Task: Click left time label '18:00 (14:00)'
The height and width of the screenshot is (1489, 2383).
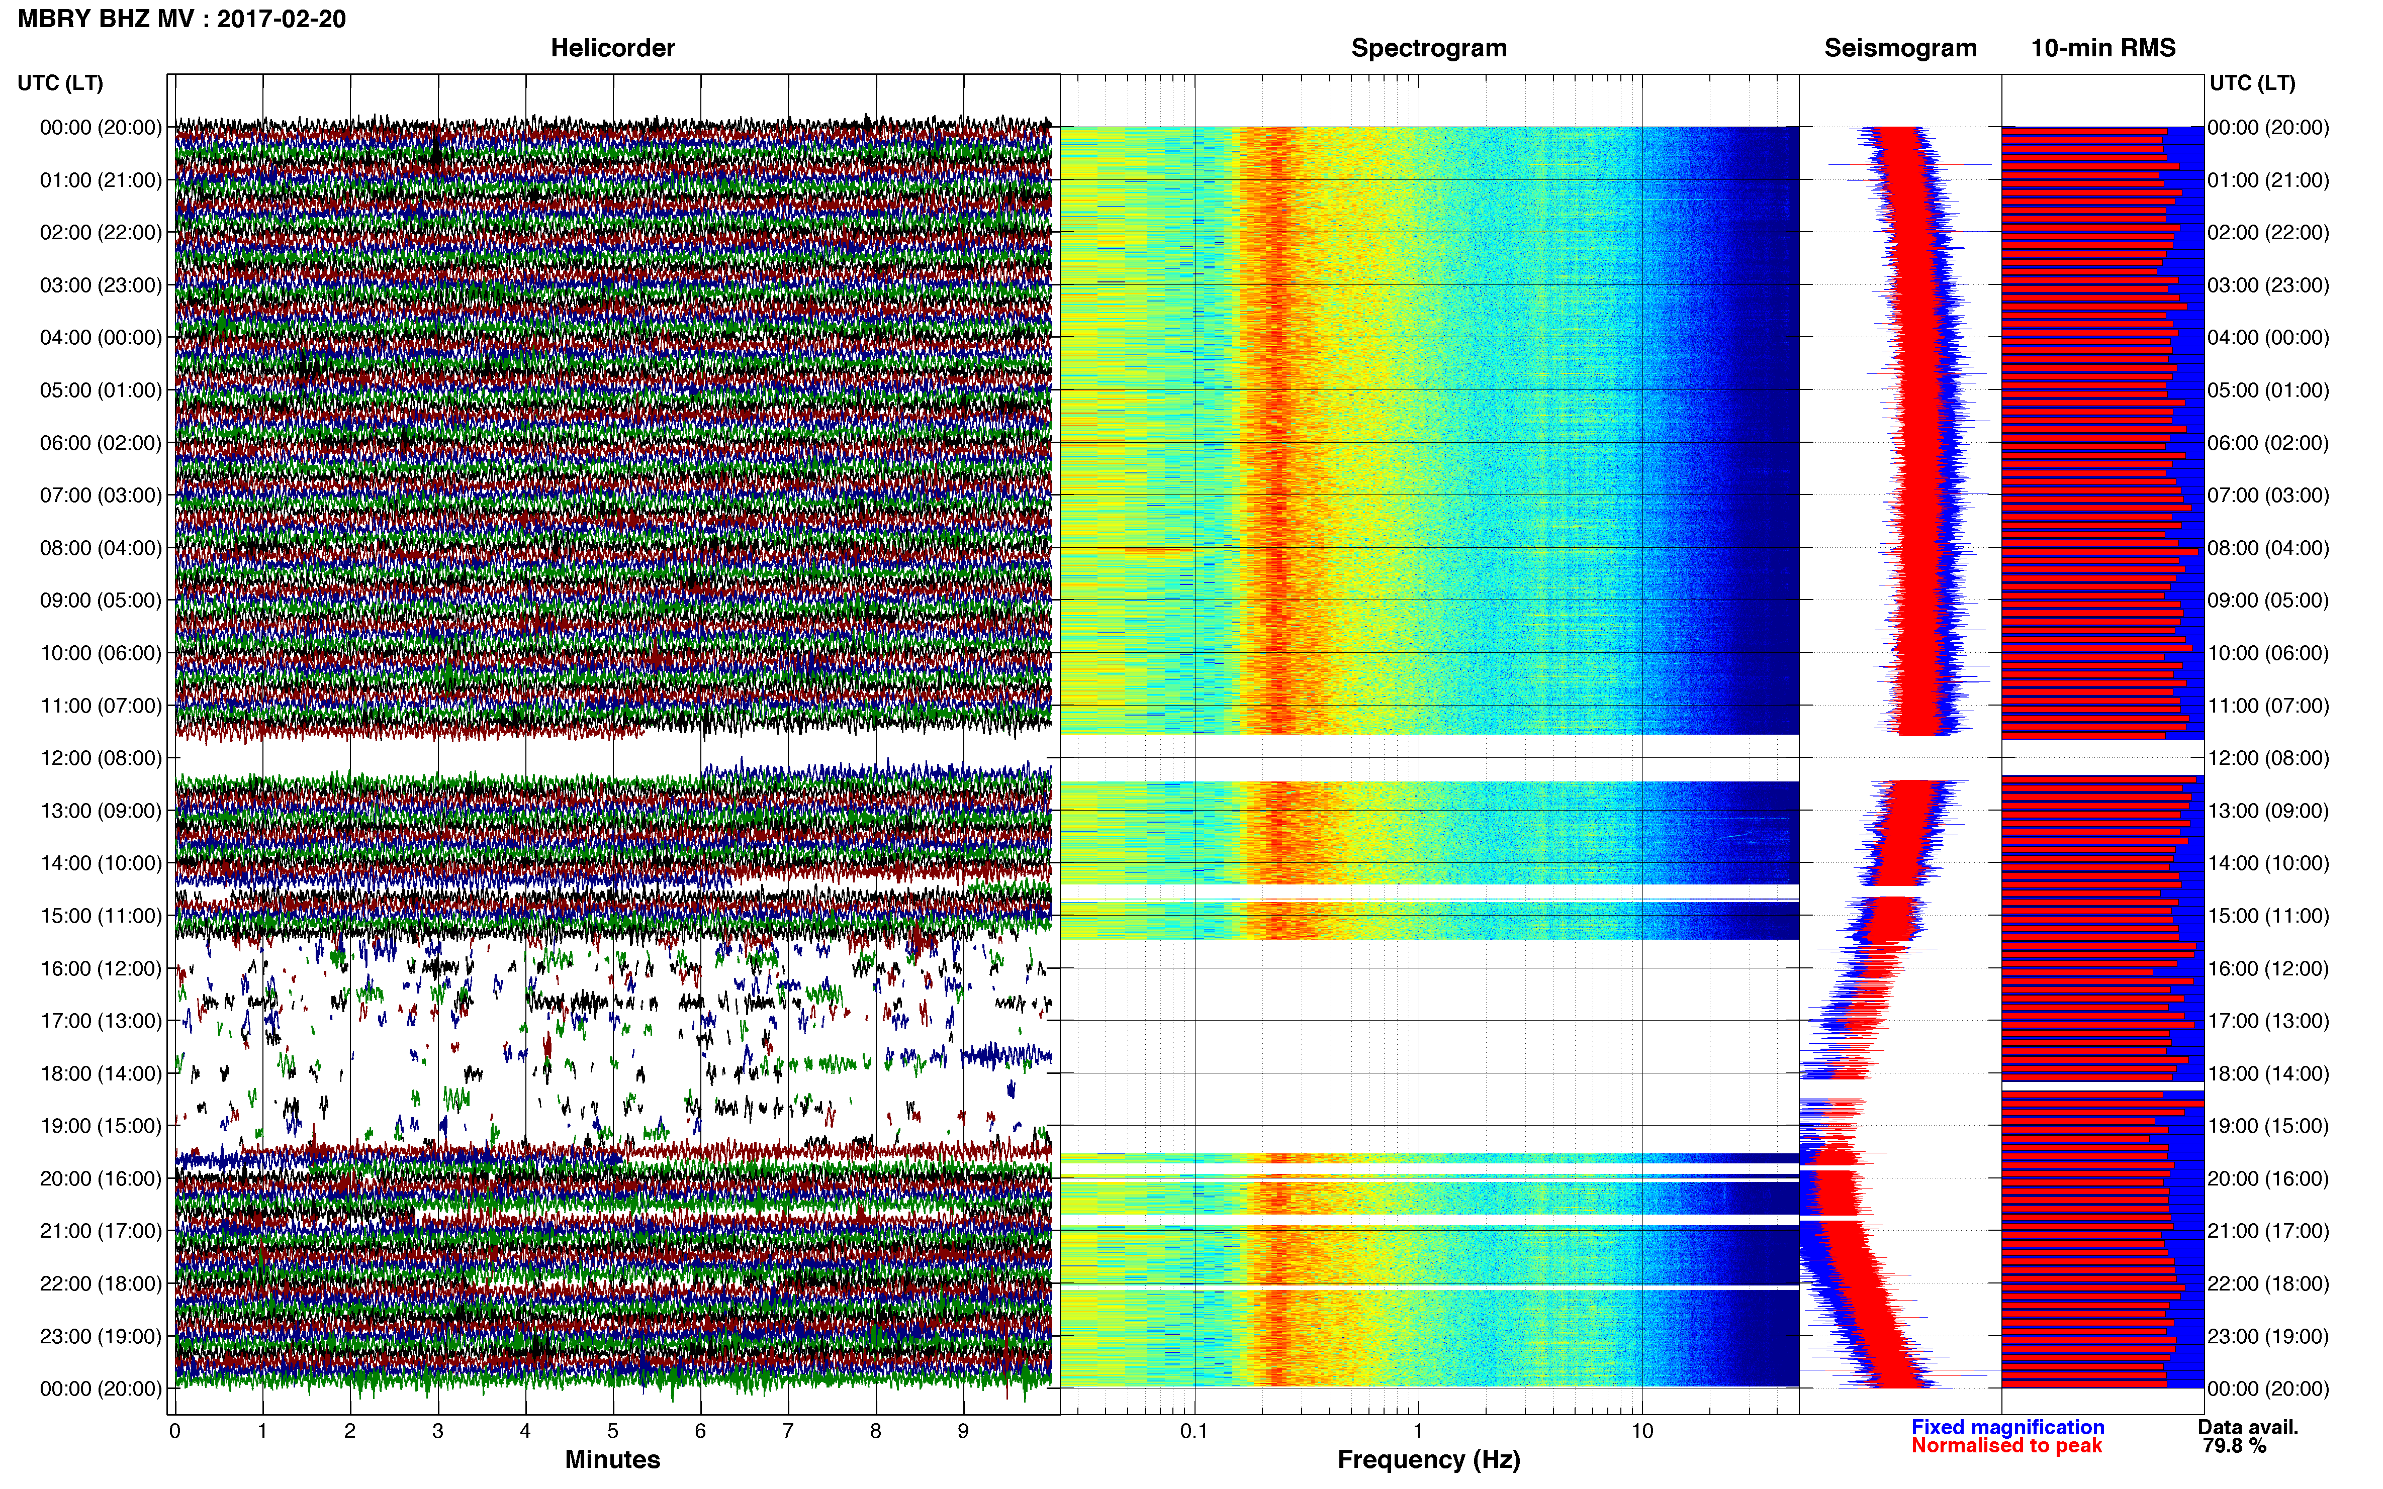Action: (x=101, y=1073)
